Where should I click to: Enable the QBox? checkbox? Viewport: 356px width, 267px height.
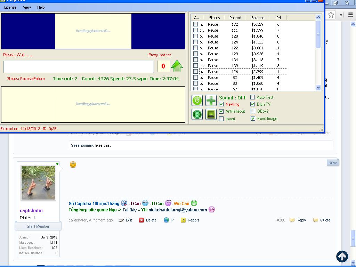click(x=253, y=111)
